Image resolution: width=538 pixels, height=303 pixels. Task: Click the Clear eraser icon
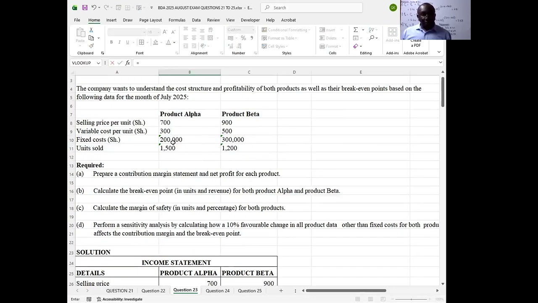point(356,46)
